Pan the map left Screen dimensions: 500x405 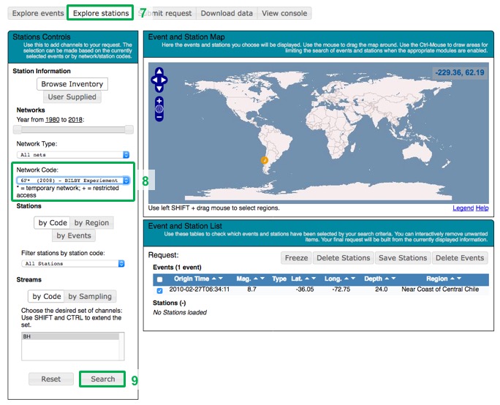(154, 80)
